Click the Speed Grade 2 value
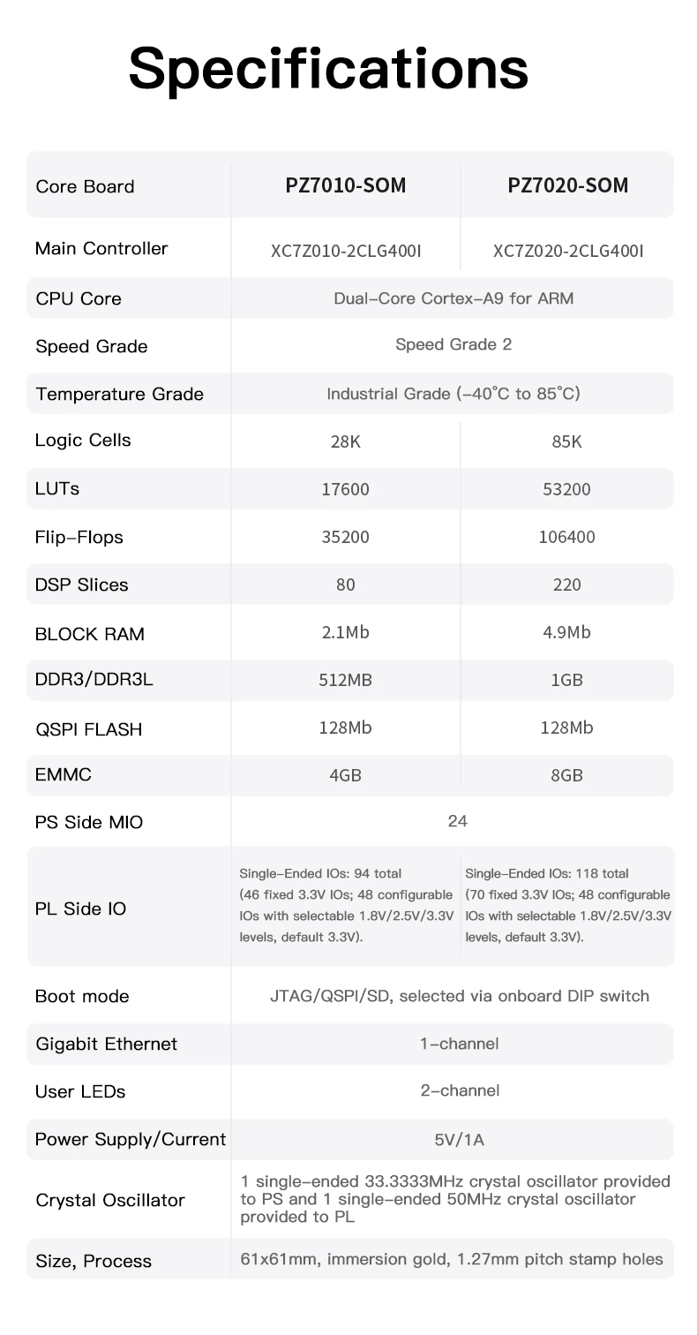 coord(453,344)
